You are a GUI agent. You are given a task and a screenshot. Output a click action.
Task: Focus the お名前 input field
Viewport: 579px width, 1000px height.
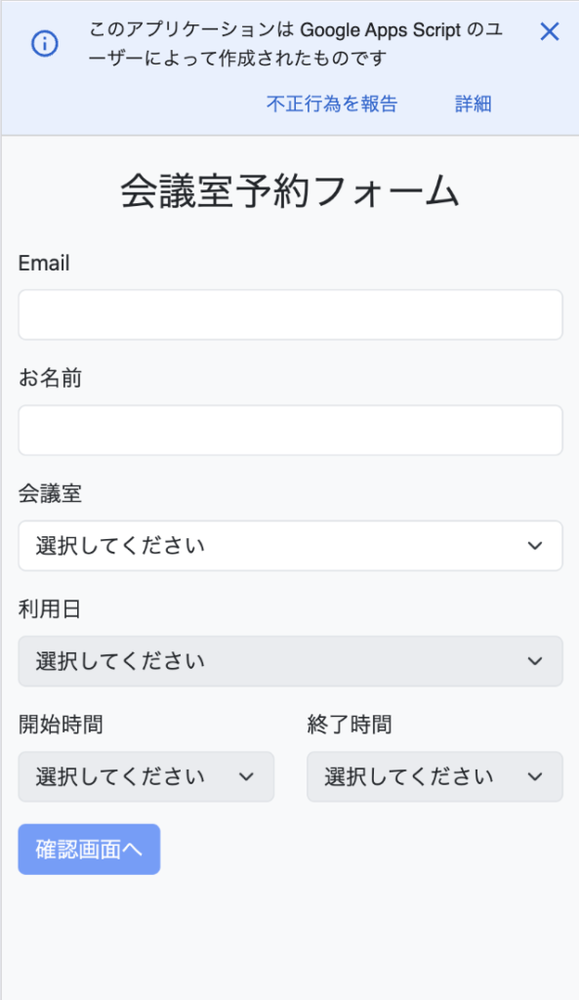pos(290,430)
